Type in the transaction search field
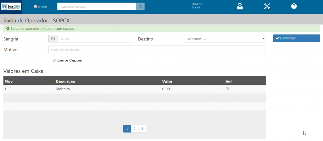Image resolution: width=323 pixels, height=141 pixels. [97, 7]
